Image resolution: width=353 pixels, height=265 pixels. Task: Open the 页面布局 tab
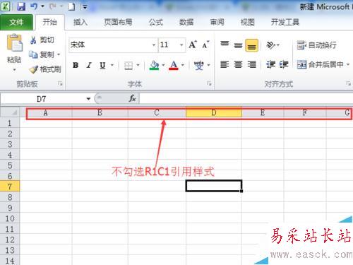click(118, 22)
